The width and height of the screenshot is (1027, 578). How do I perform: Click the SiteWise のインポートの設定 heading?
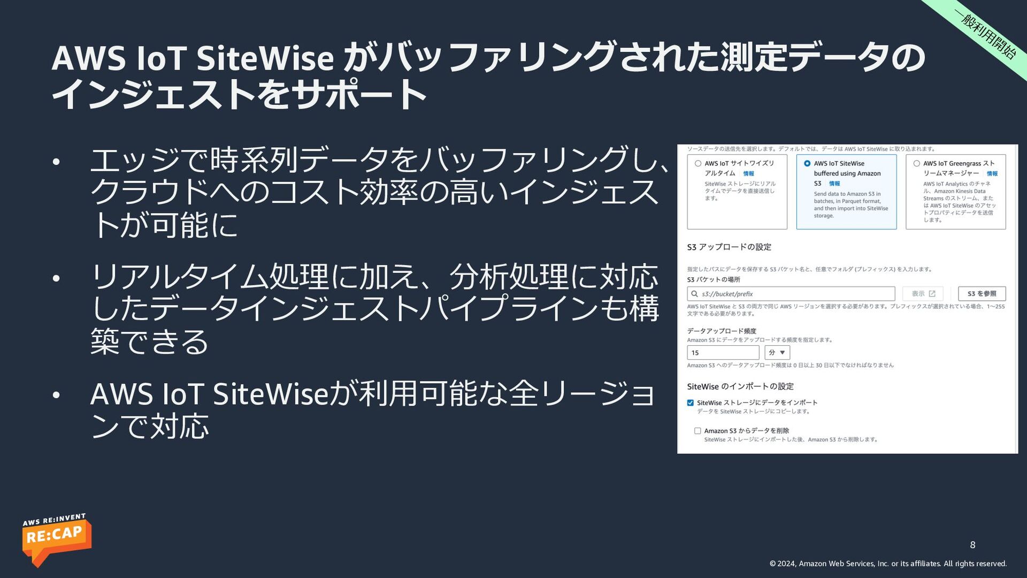pyautogui.click(x=740, y=386)
